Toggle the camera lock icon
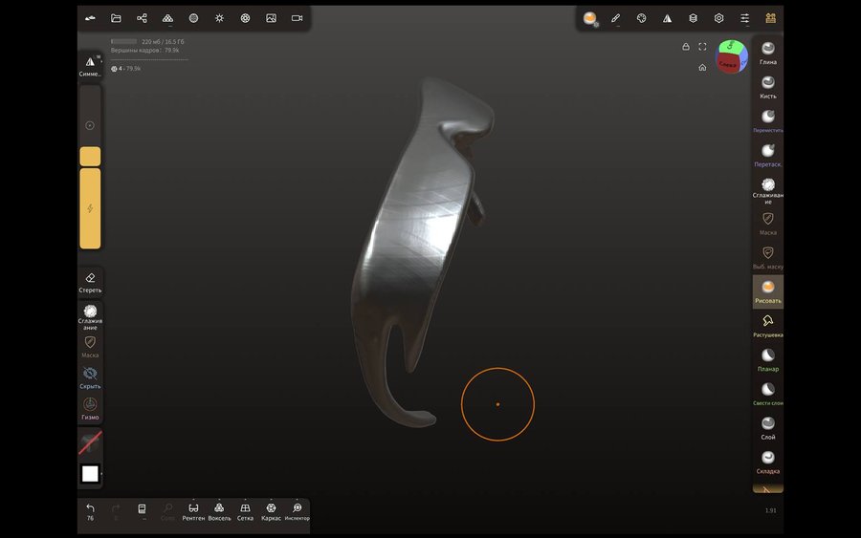861x538 pixels. click(686, 47)
